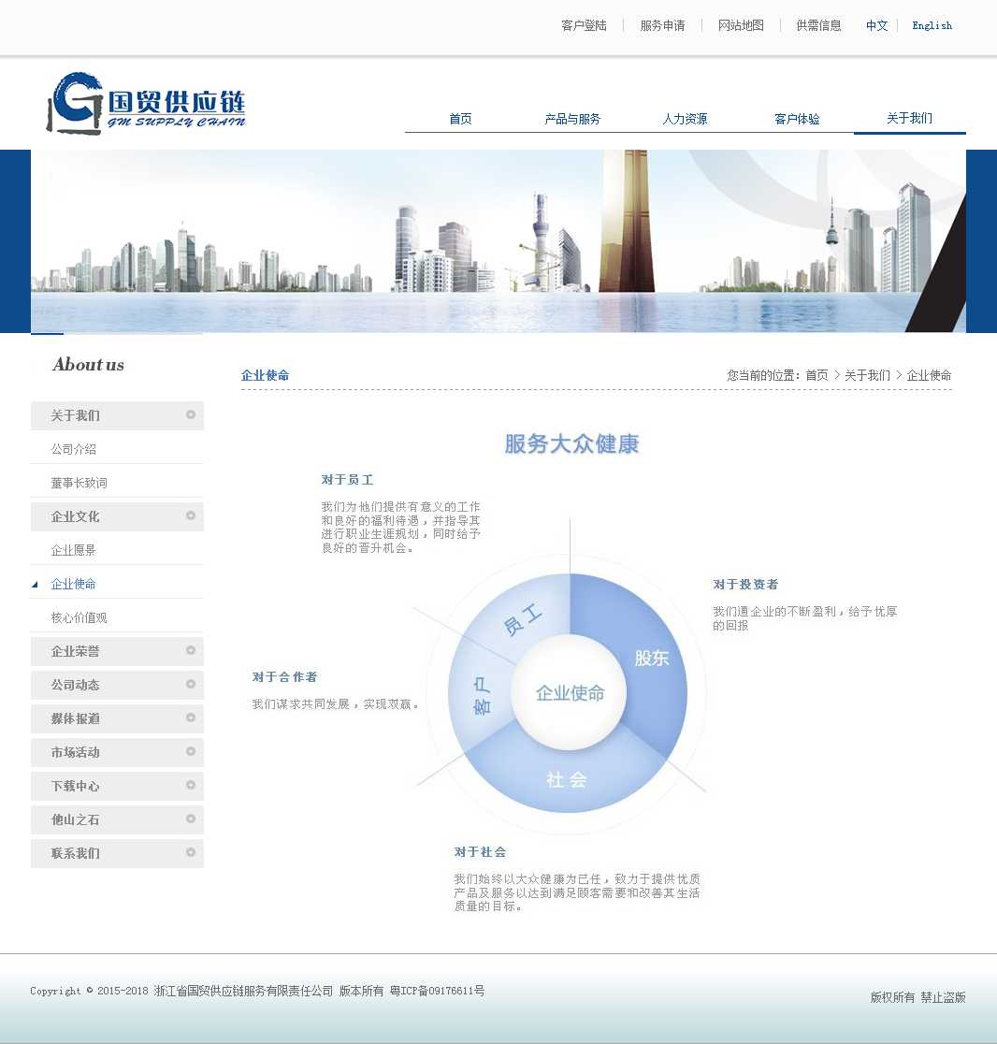The width and height of the screenshot is (997, 1044).
Task: Click the circle icon beside 他山之石
Action: point(191,819)
